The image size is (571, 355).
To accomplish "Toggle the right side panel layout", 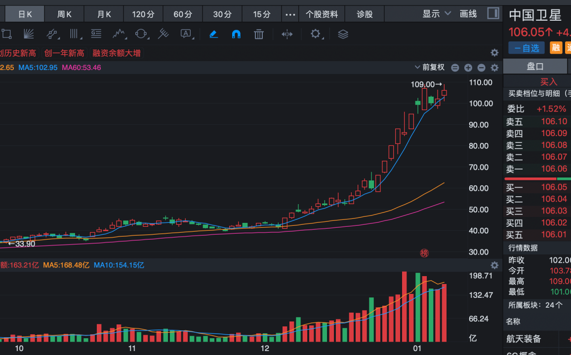I will click(x=493, y=13).
